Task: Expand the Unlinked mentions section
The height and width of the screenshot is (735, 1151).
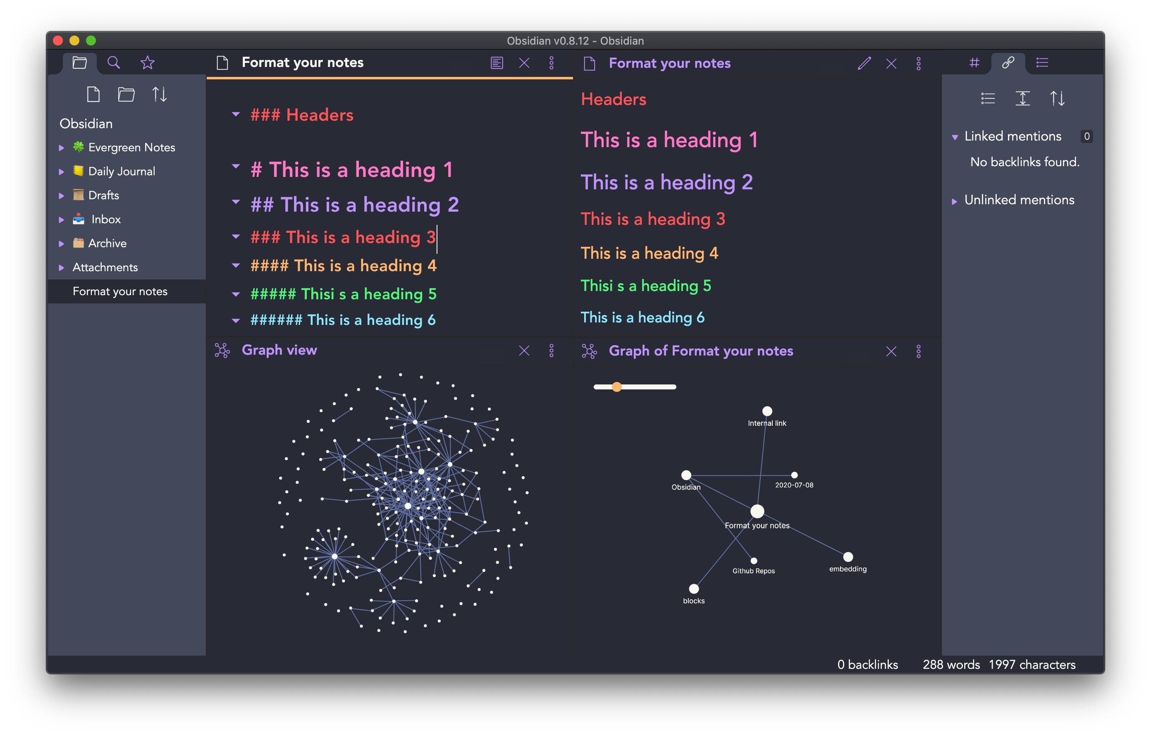Action: tap(955, 201)
